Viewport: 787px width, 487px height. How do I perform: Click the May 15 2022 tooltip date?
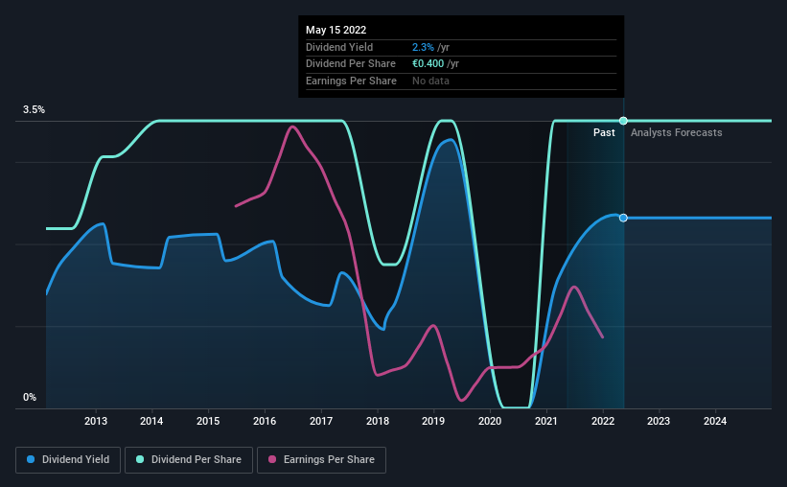[336, 30]
